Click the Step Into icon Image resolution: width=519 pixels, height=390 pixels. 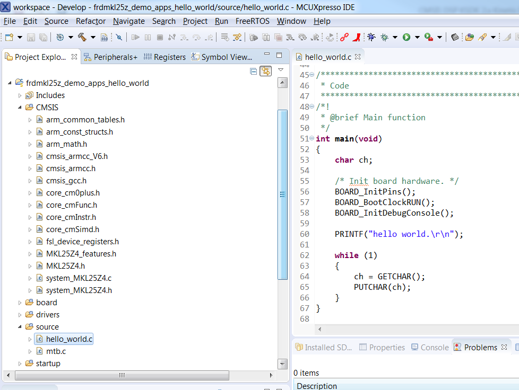coord(184,37)
